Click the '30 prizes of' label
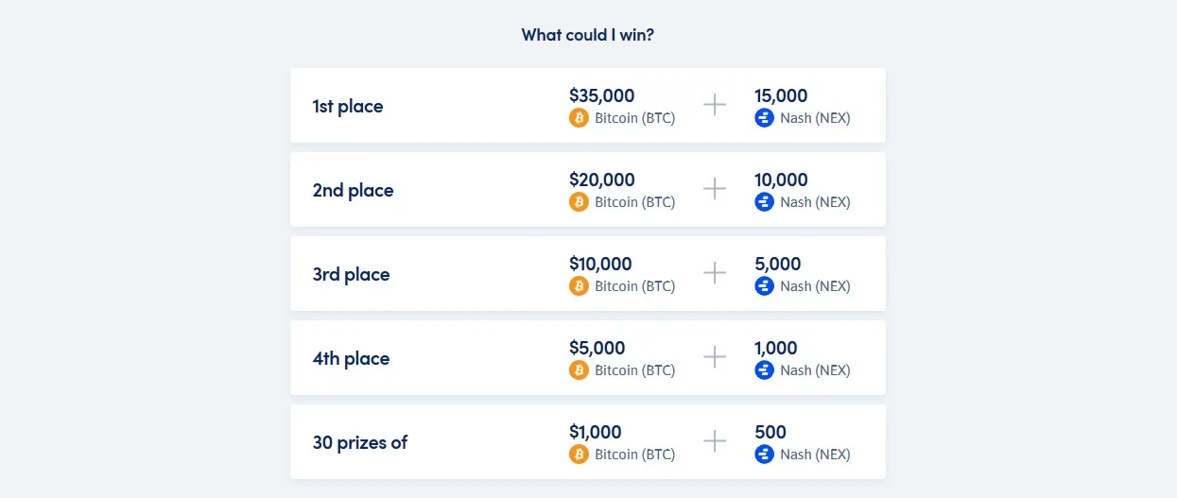The image size is (1177, 498). (x=360, y=442)
